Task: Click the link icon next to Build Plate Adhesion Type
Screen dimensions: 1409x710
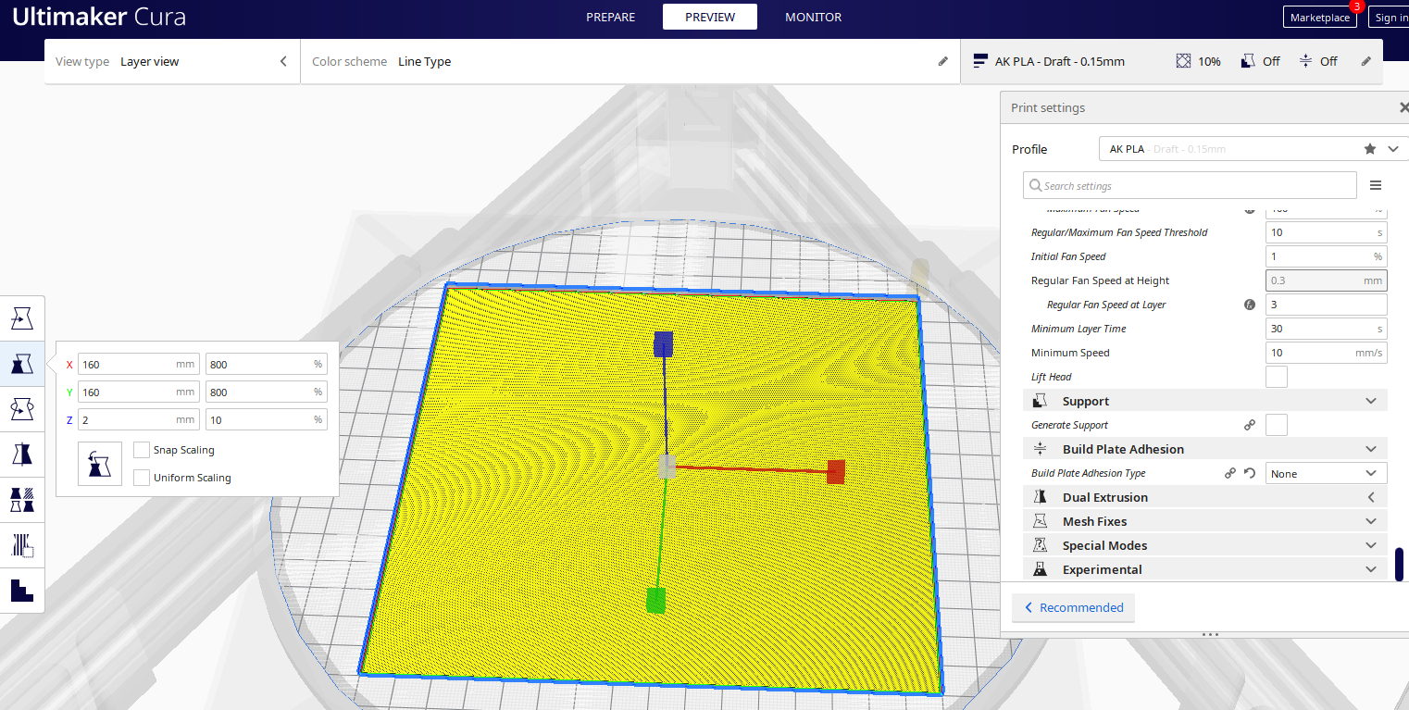Action: [1230, 473]
